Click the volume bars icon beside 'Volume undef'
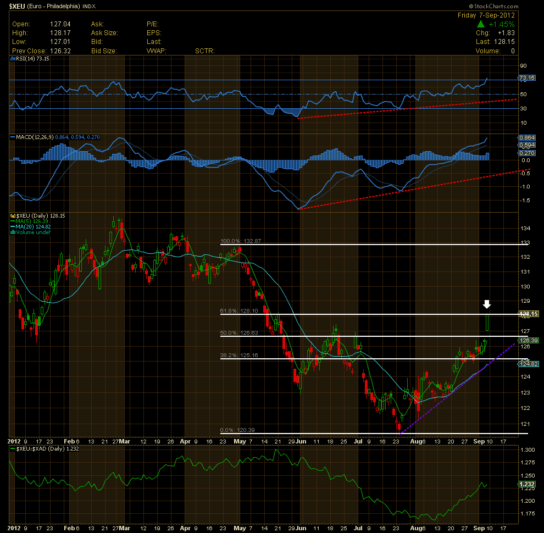The height and width of the screenshot is (533, 544). coord(13,232)
